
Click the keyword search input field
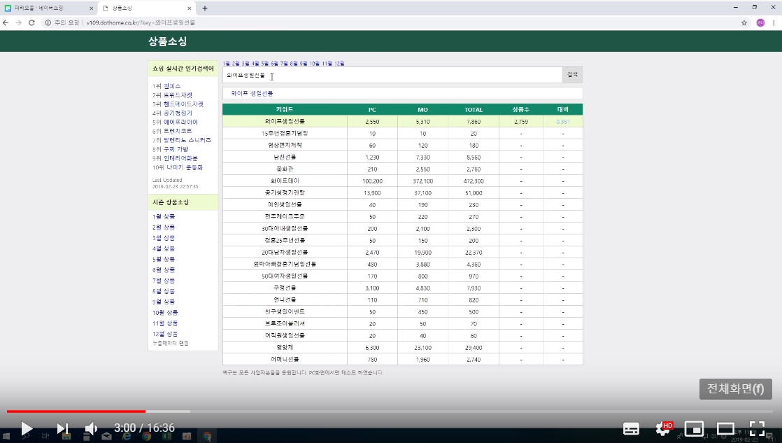(x=392, y=75)
